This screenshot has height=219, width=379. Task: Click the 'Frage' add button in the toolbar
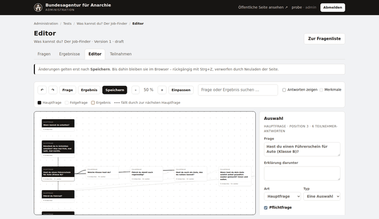point(68,90)
